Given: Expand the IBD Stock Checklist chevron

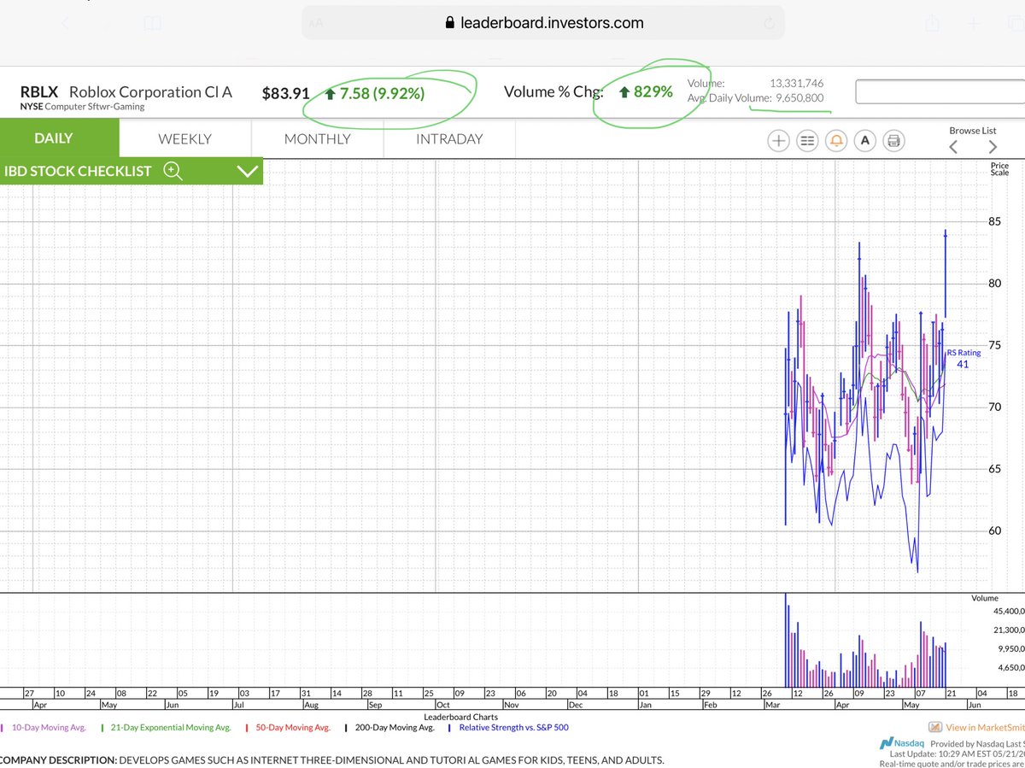Looking at the screenshot, I should point(247,171).
